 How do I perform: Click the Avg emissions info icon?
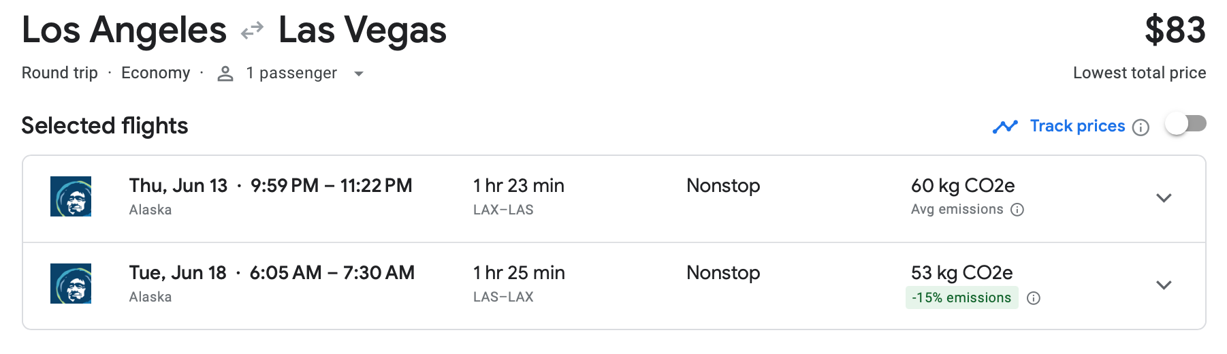click(x=1017, y=210)
